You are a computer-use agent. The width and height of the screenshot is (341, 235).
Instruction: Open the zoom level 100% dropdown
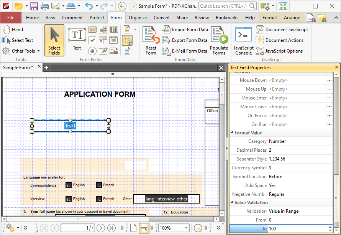coord(186,228)
